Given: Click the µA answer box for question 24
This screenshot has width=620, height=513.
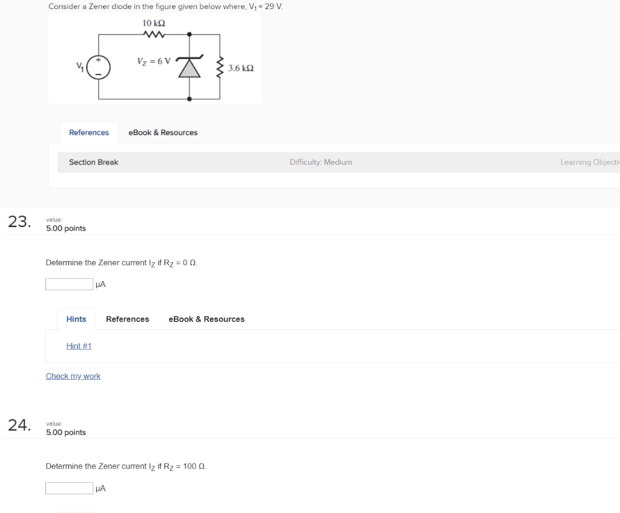Looking at the screenshot, I should click(x=69, y=488).
